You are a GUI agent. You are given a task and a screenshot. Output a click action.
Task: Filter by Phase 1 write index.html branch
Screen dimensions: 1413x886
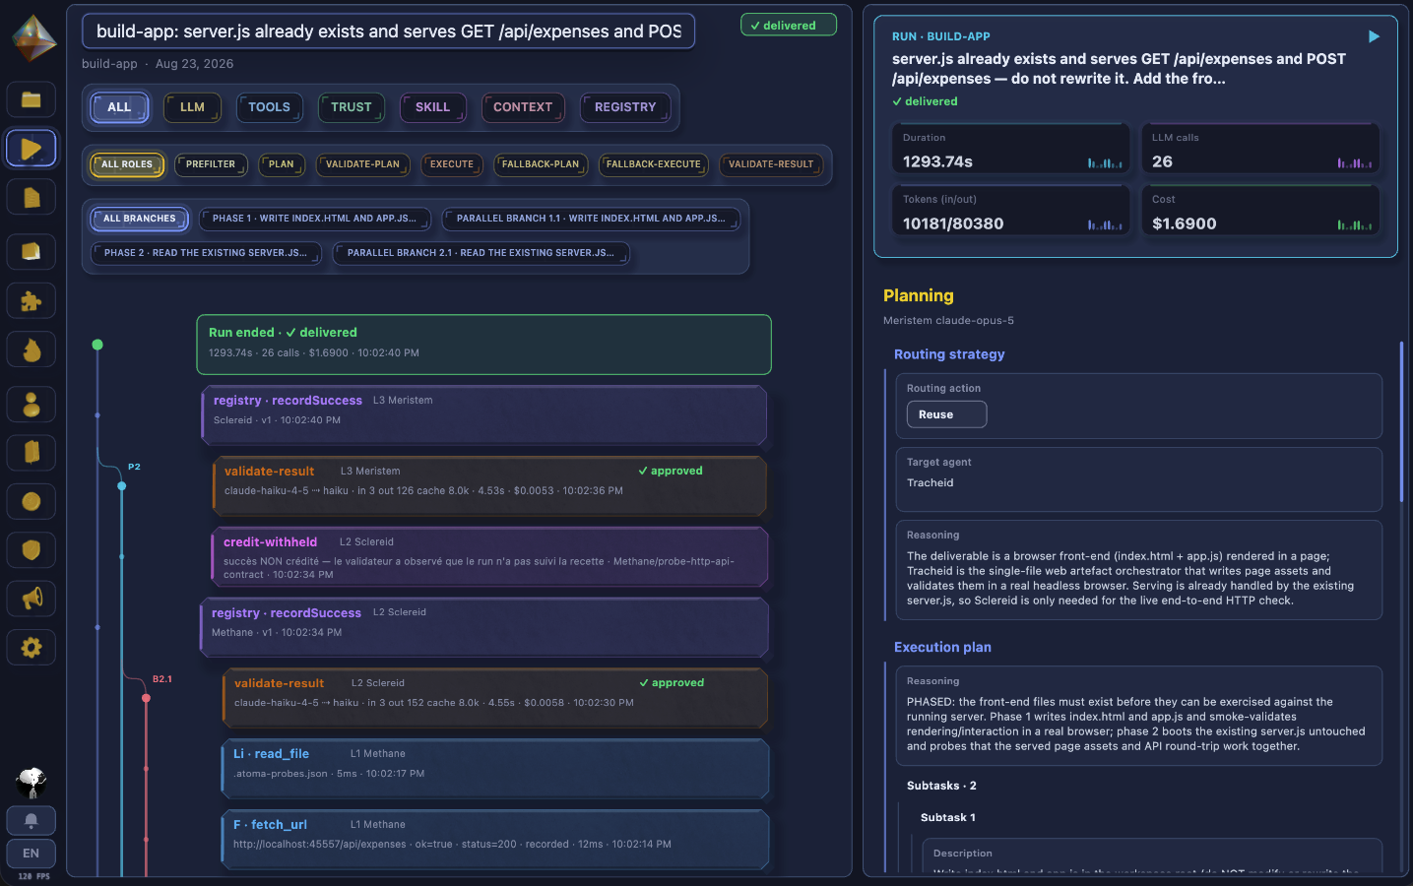[x=314, y=219]
